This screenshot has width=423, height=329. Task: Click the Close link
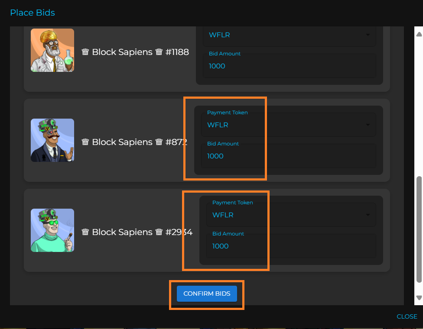tap(407, 316)
